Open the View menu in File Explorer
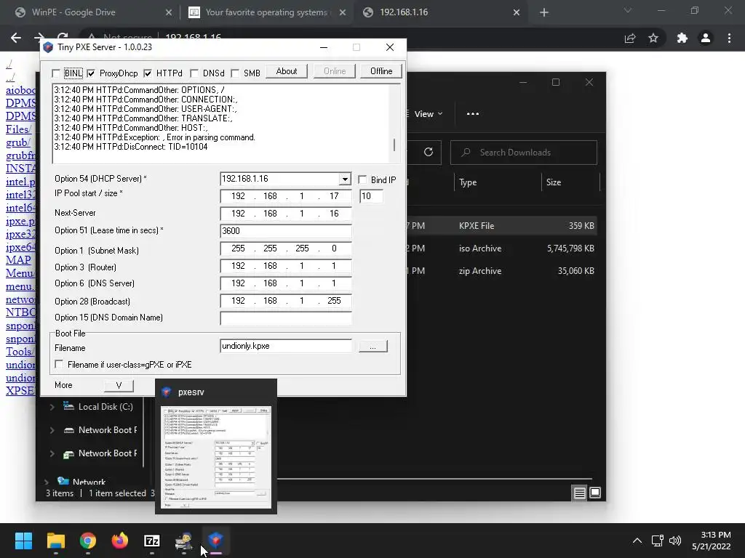 428,114
